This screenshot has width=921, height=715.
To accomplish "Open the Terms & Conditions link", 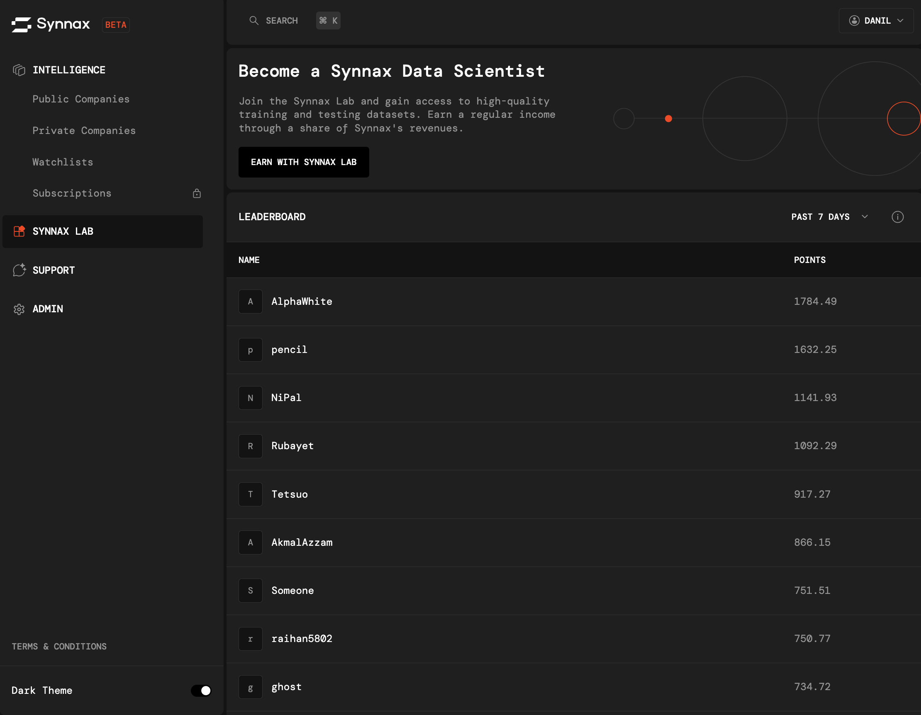I will 59,646.
